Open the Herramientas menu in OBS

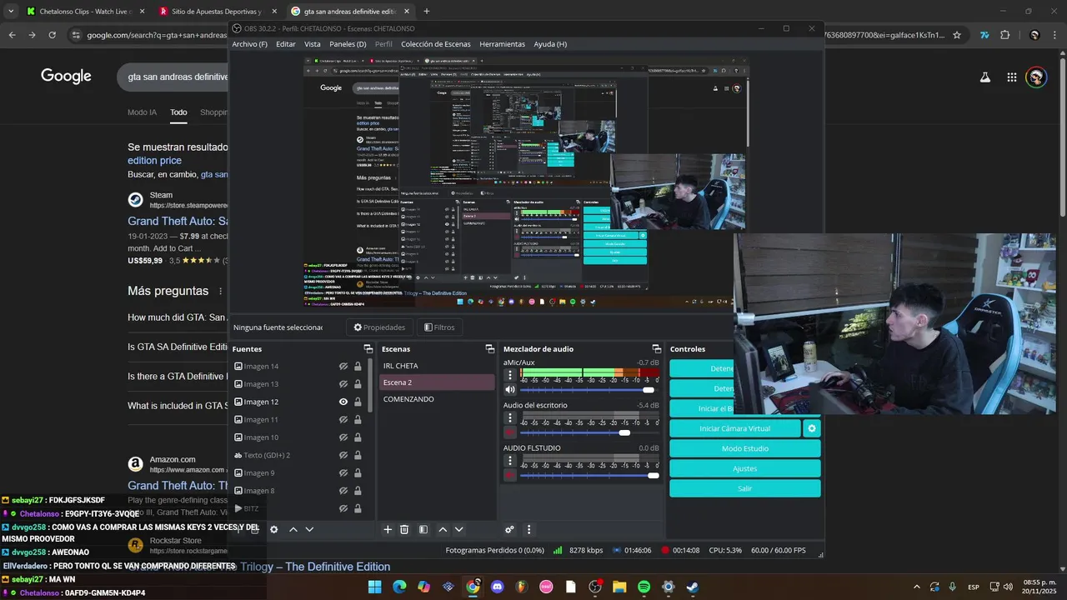pyautogui.click(x=503, y=44)
